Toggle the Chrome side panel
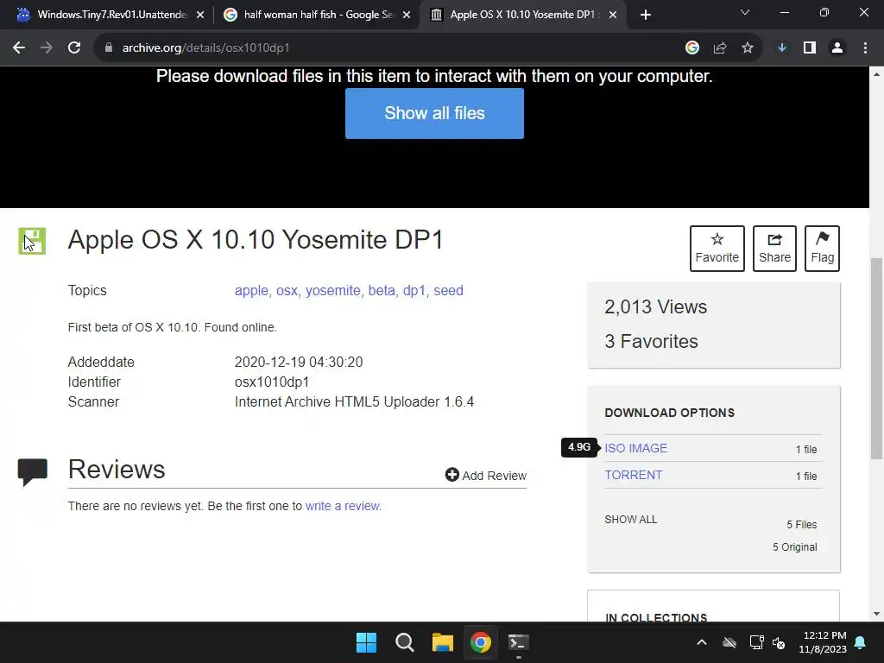 (810, 48)
